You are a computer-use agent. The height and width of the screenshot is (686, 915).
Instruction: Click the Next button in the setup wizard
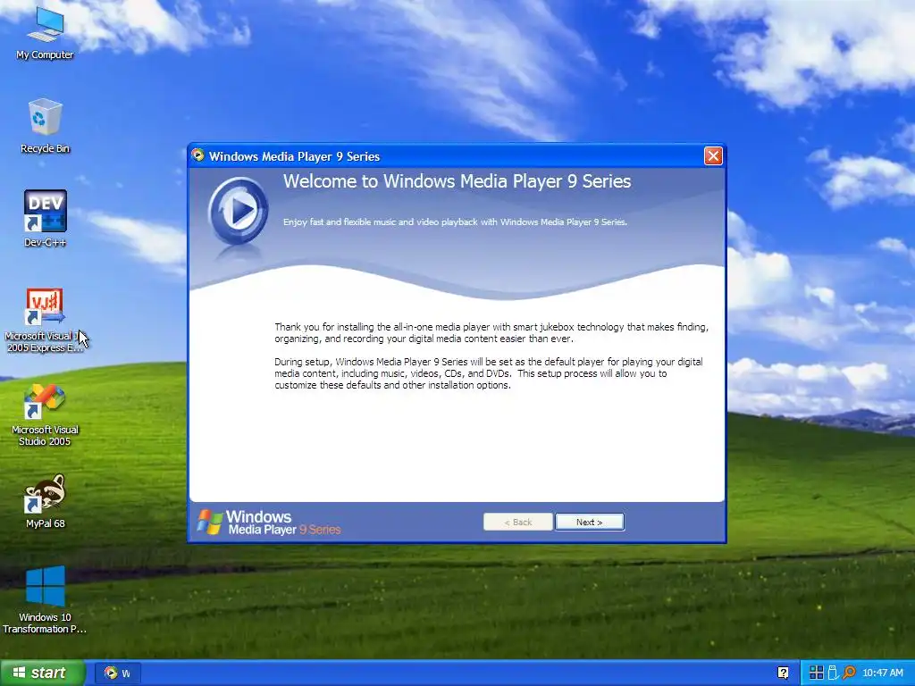point(590,522)
